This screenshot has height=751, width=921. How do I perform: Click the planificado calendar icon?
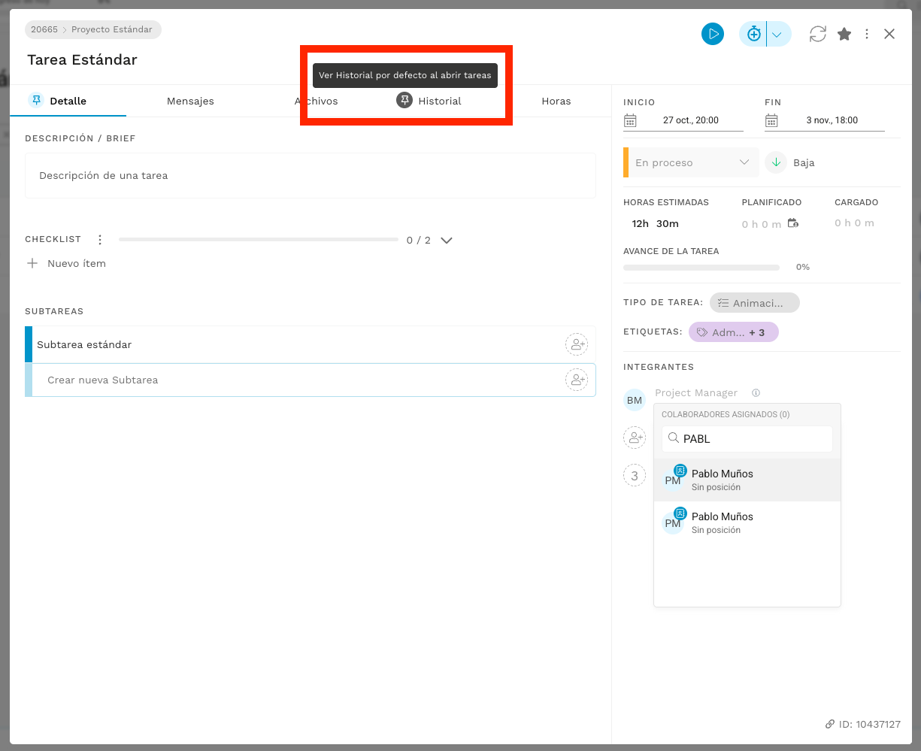click(x=793, y=223)
